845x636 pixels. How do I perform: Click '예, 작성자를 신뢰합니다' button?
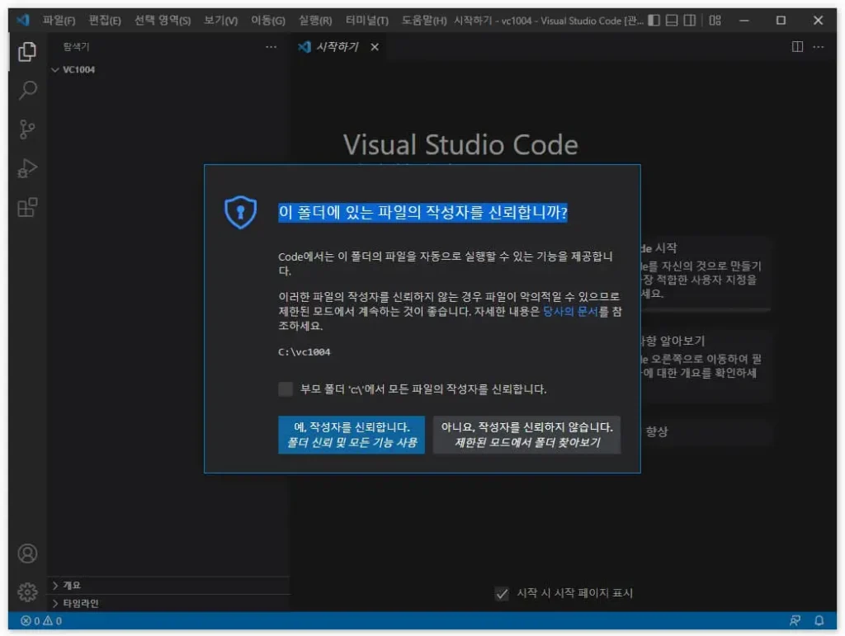[x=352, y=435]
